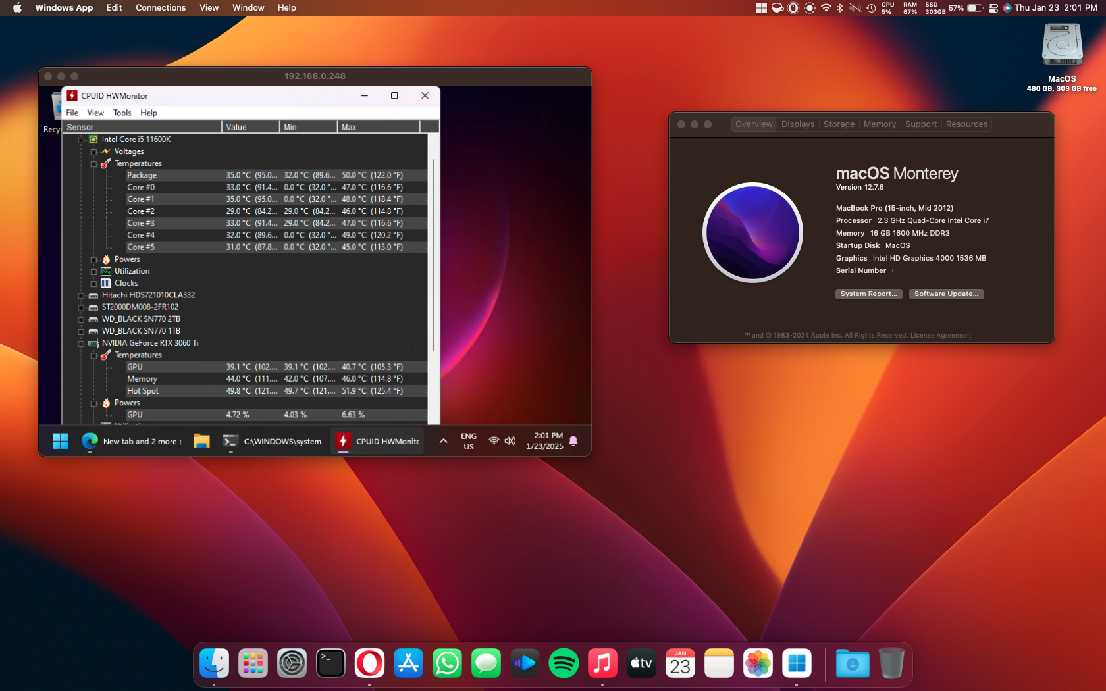This screenshot has height=691, width=1106.
Task: Expand the WD_BLACK SN770 1TB node
Action: pos(82,331)
